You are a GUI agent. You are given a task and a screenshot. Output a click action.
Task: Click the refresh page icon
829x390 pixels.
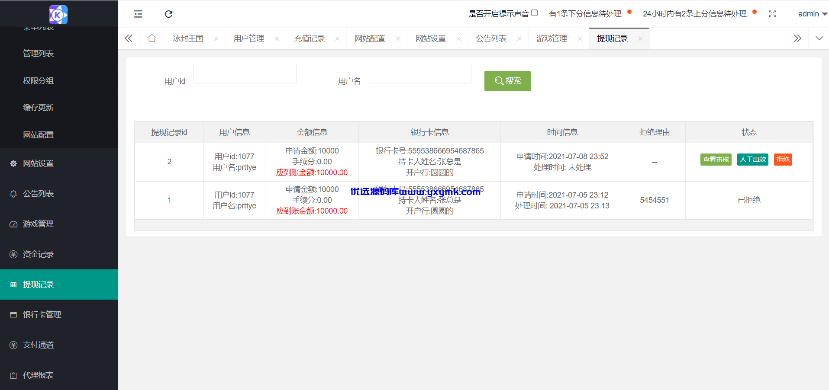coord(169,14)
